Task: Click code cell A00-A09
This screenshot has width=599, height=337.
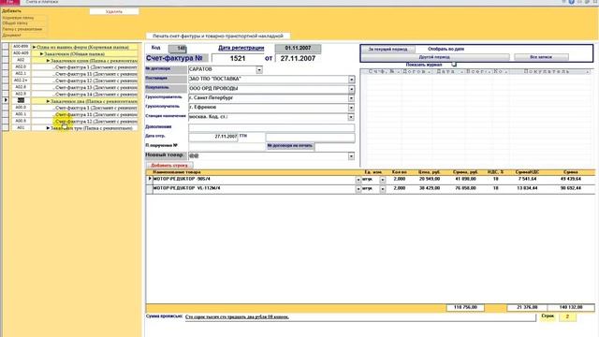Action: 21,53
